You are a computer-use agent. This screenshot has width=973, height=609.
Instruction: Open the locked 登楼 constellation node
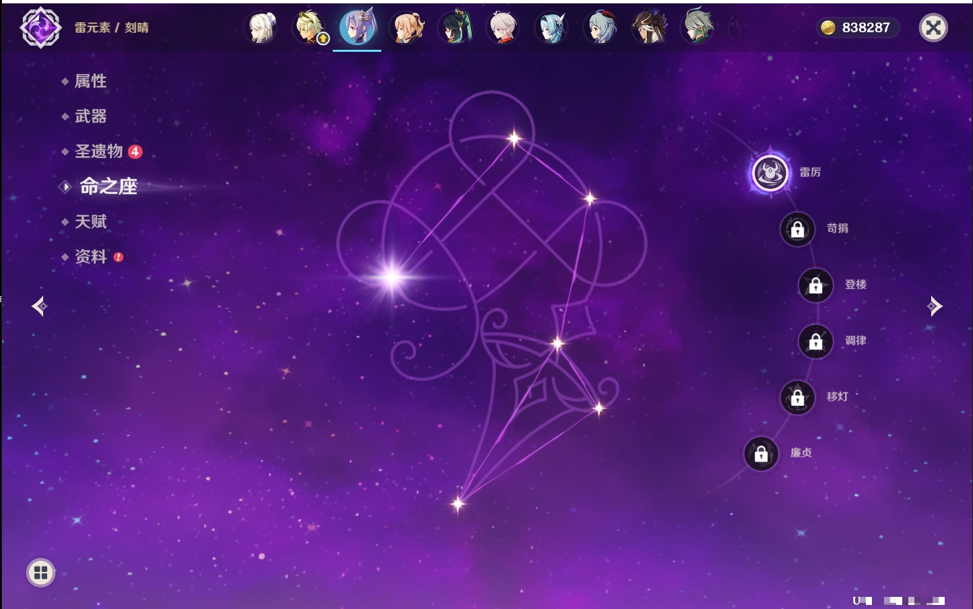click(x=816, y=285)
